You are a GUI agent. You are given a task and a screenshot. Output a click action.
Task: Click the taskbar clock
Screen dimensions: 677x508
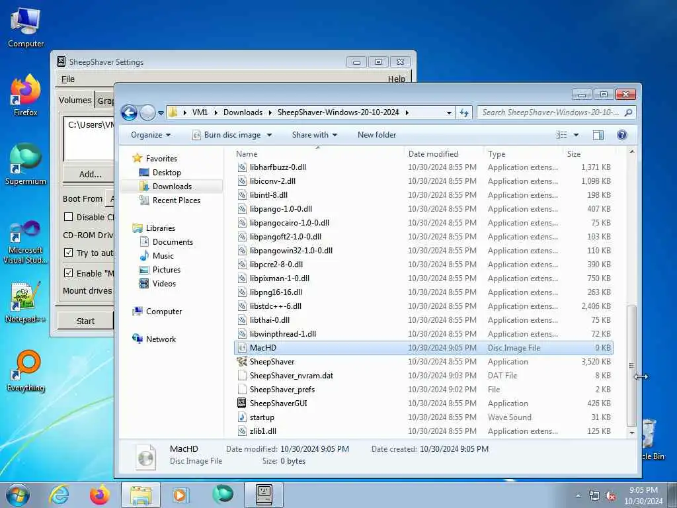[x=643, y=495]
